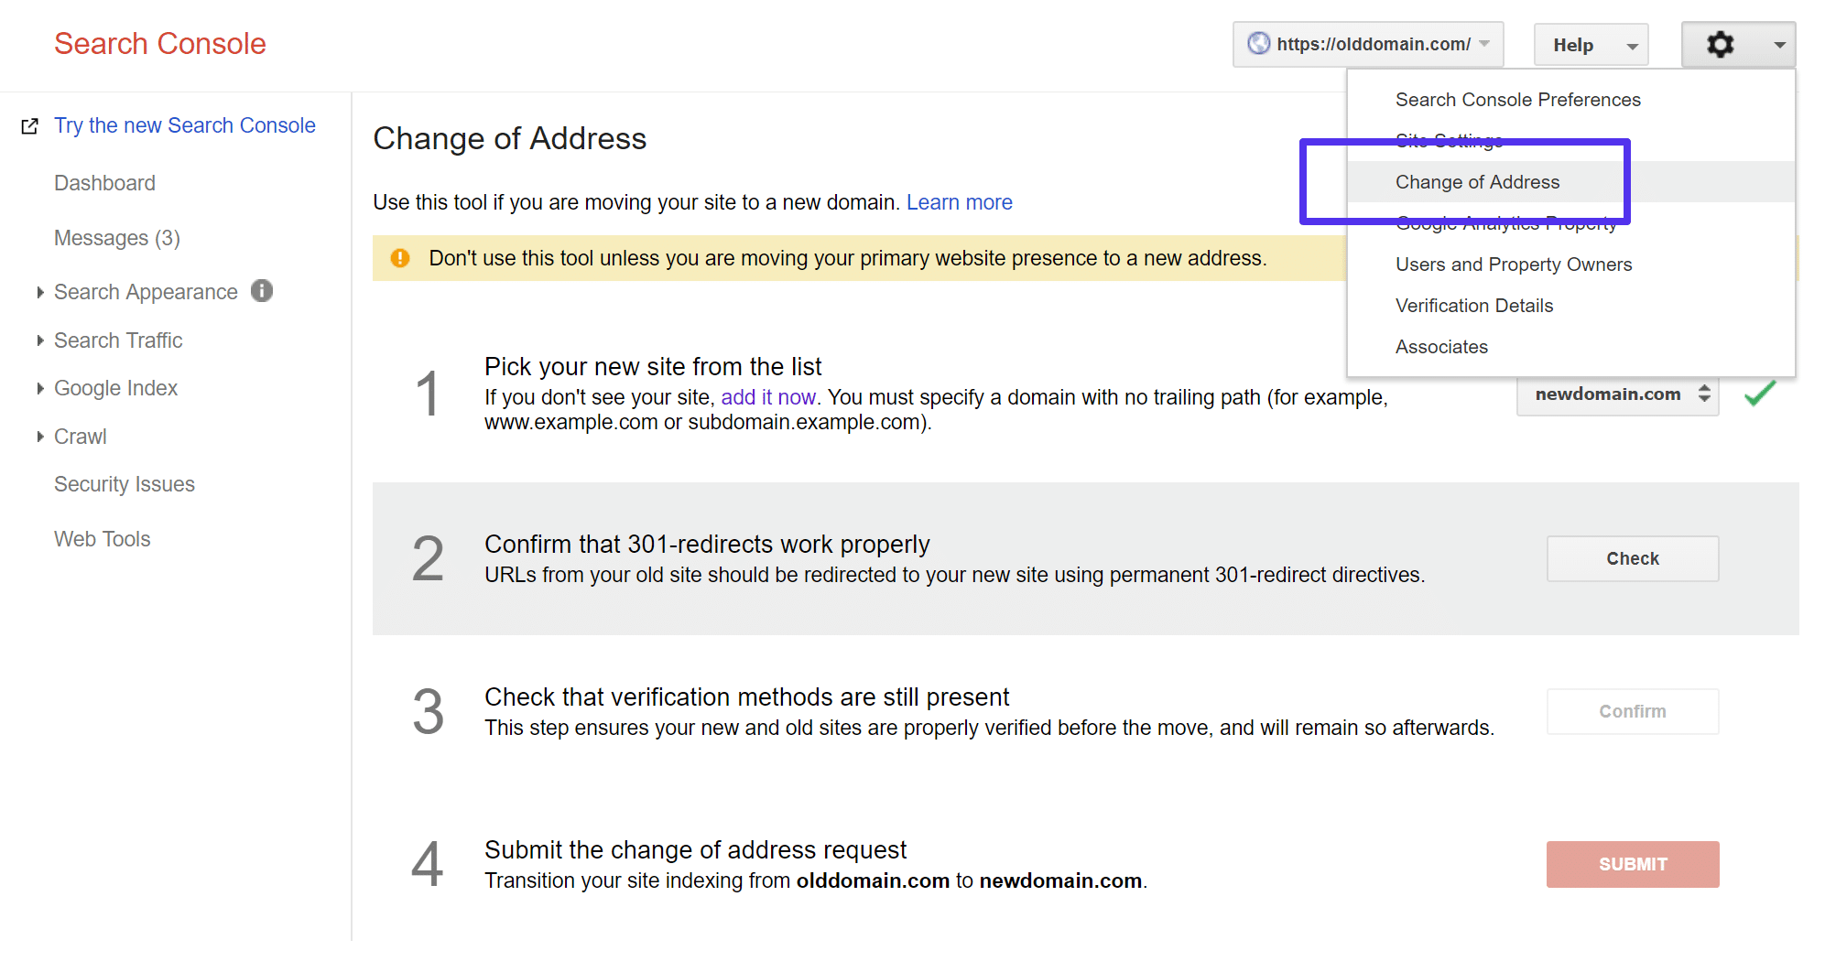Open Messages (3) in the sidebar
1825x972 pixels.
[116, 237]
